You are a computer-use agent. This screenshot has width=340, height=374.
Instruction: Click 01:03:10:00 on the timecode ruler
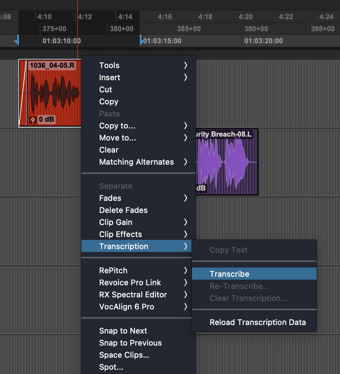pos(62,41)
